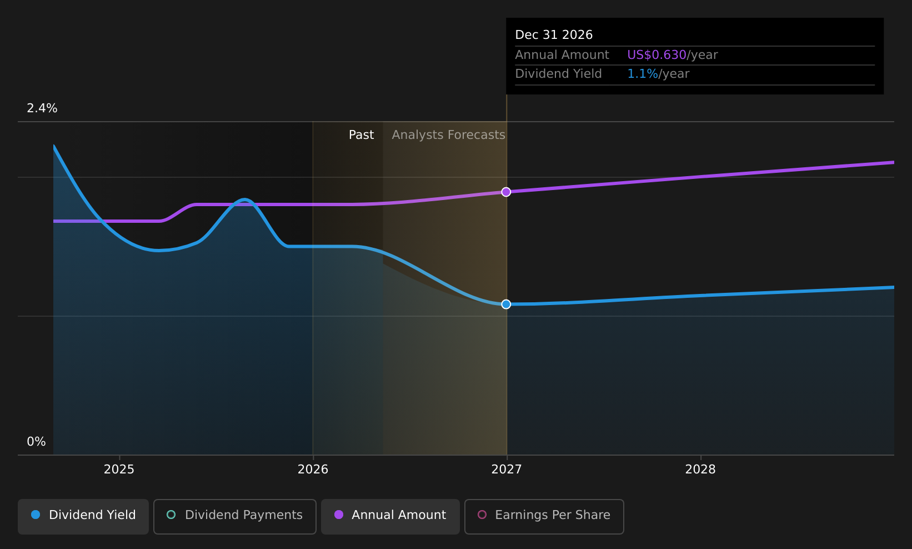912x549 pixels.
Task: Toggle the Annual Amount legend button
Action: (390, 517)
